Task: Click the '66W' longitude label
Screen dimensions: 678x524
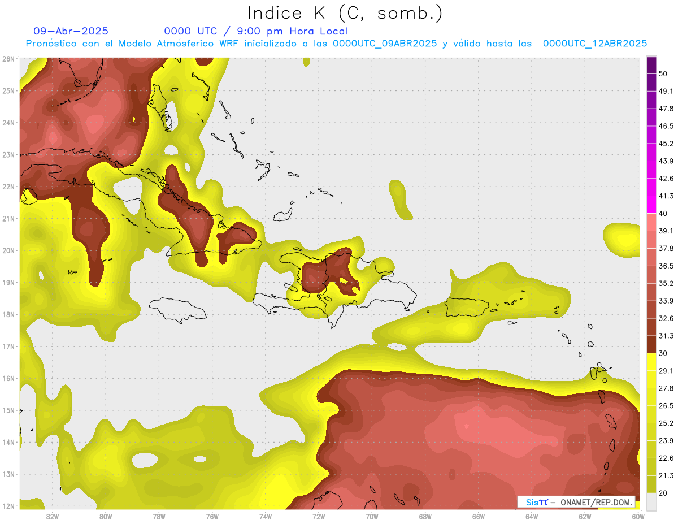Action: pyautogui.click(x=479, y=516)
